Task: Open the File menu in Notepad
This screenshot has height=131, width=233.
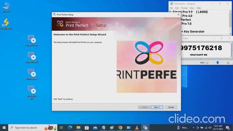Action: pos(171,8)
